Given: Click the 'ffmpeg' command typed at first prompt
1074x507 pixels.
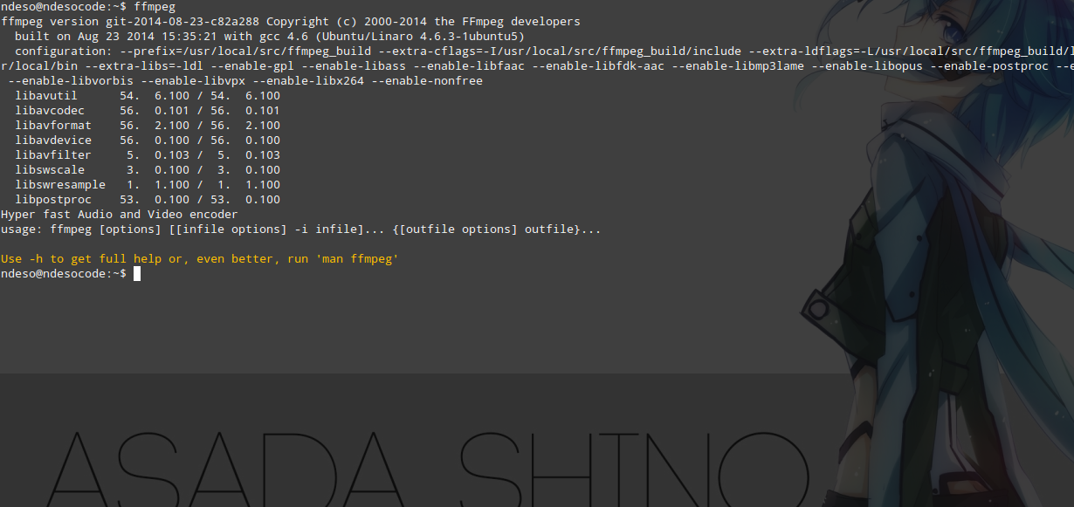Looking at the screenshot, I should [155, 7].
